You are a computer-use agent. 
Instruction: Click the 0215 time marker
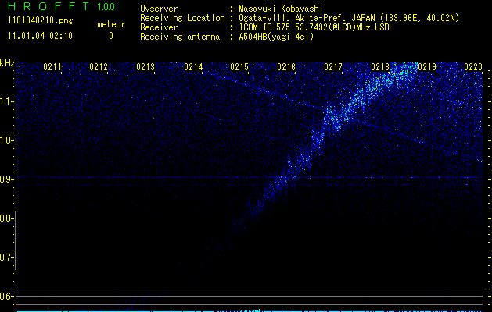pos(239,67)
